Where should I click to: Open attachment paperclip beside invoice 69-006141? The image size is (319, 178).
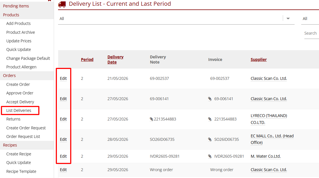(x=210, y=99)
